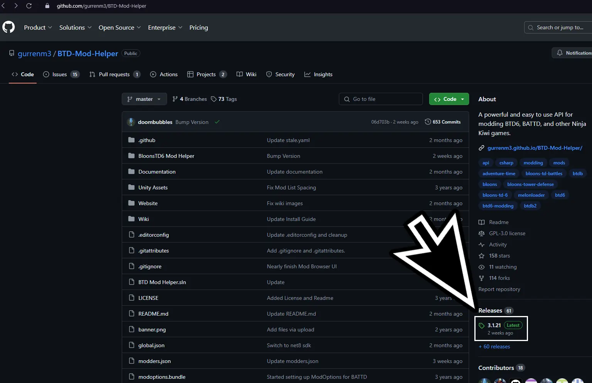Click the GPL-3.0 license scales icon
Image resolution: width=592 pixels, height=383 pixels.
(481, 233)
